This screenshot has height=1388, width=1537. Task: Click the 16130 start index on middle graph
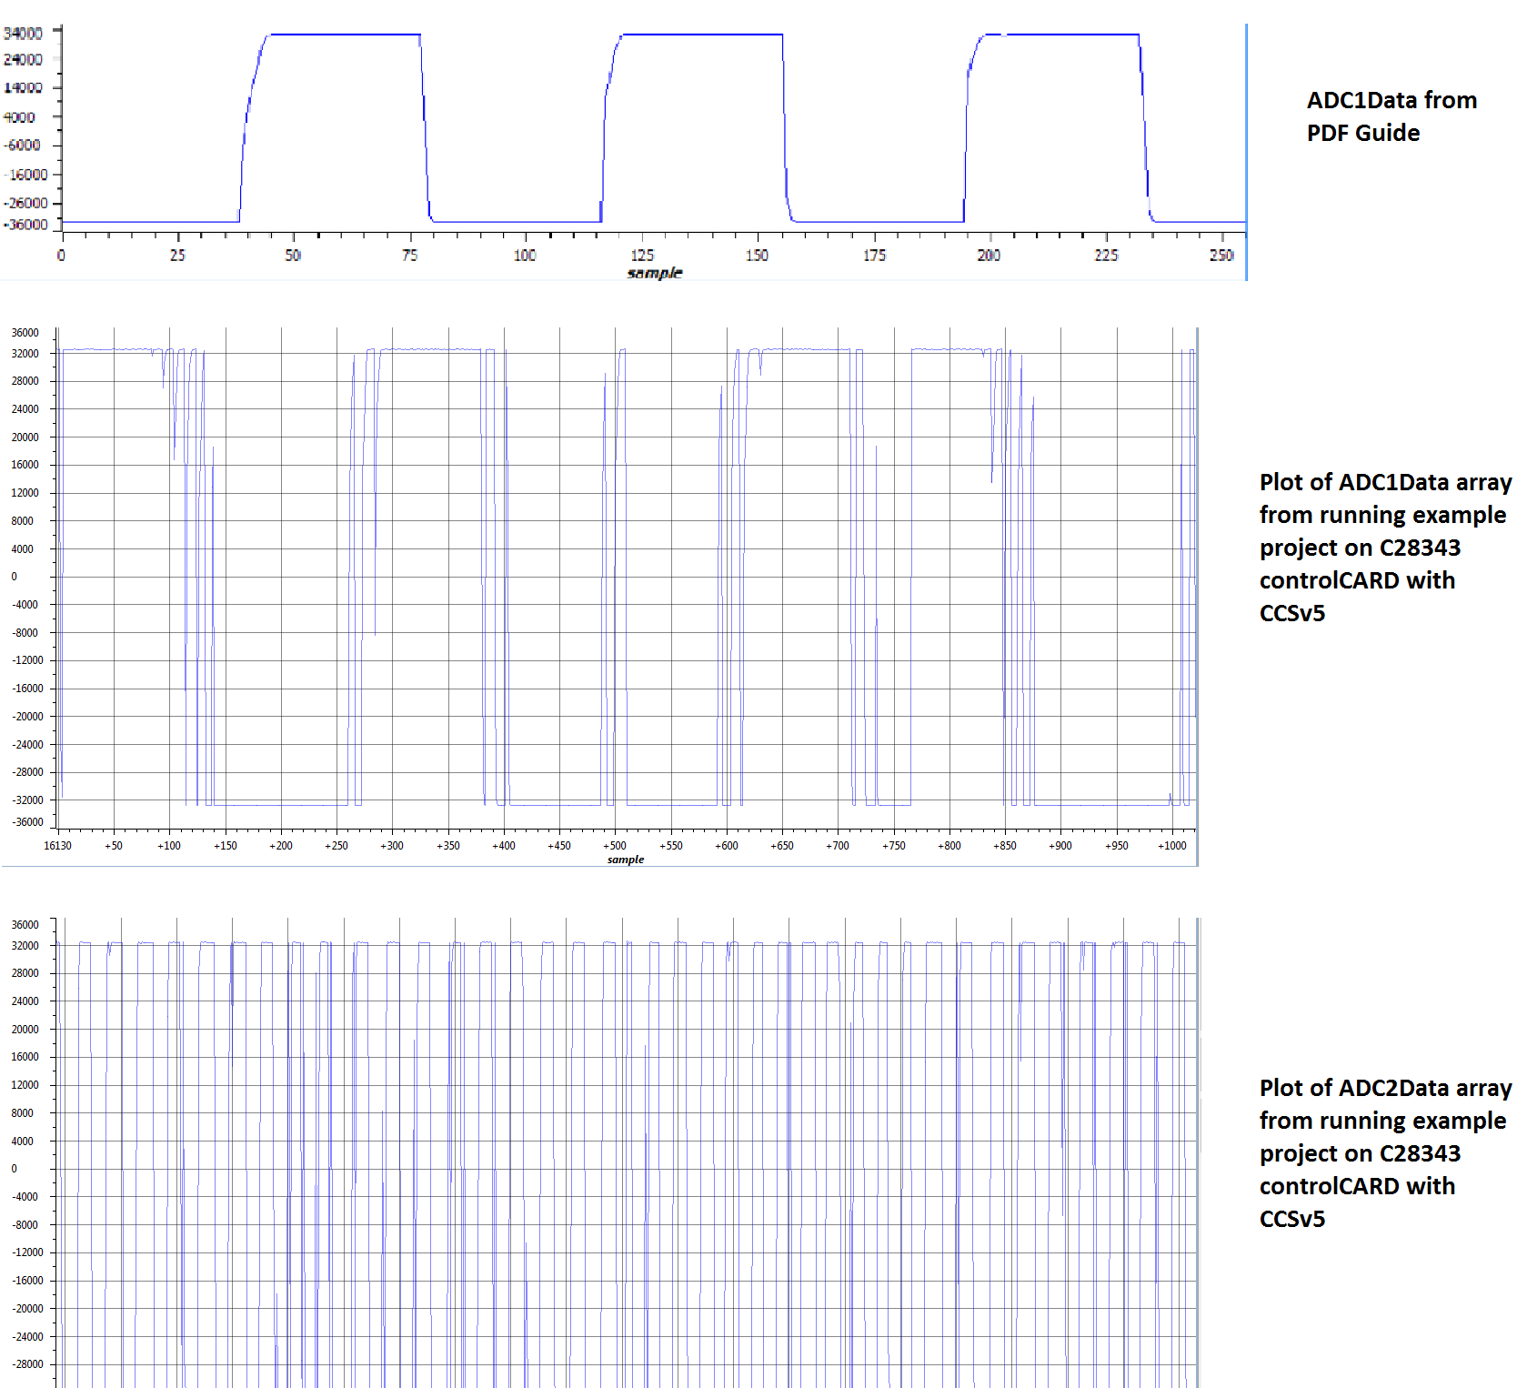(x=57, y=846)
